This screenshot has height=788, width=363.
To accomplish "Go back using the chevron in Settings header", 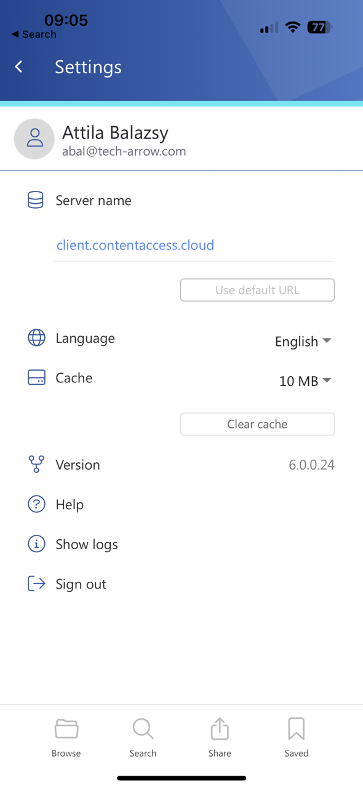I will pos(18,66).
